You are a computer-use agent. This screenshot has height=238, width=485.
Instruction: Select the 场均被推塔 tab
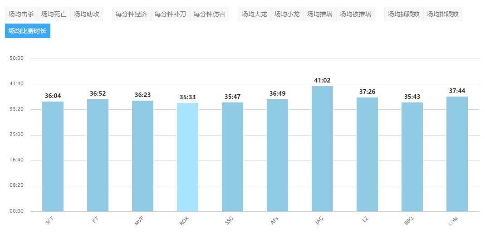tap(355, 14)
